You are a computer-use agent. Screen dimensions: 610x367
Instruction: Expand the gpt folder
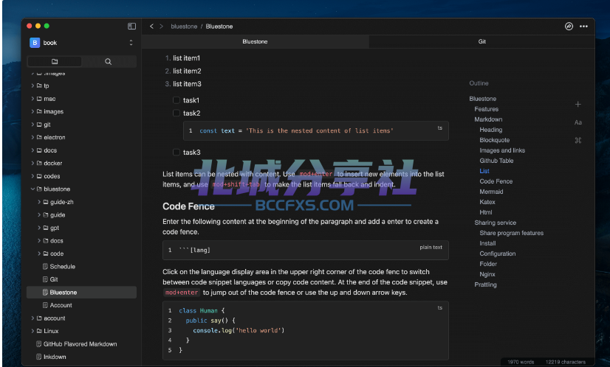39,228
